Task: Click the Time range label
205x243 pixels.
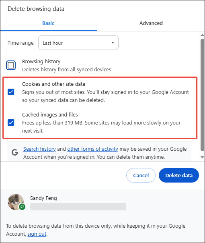Action: coord(20,43)
